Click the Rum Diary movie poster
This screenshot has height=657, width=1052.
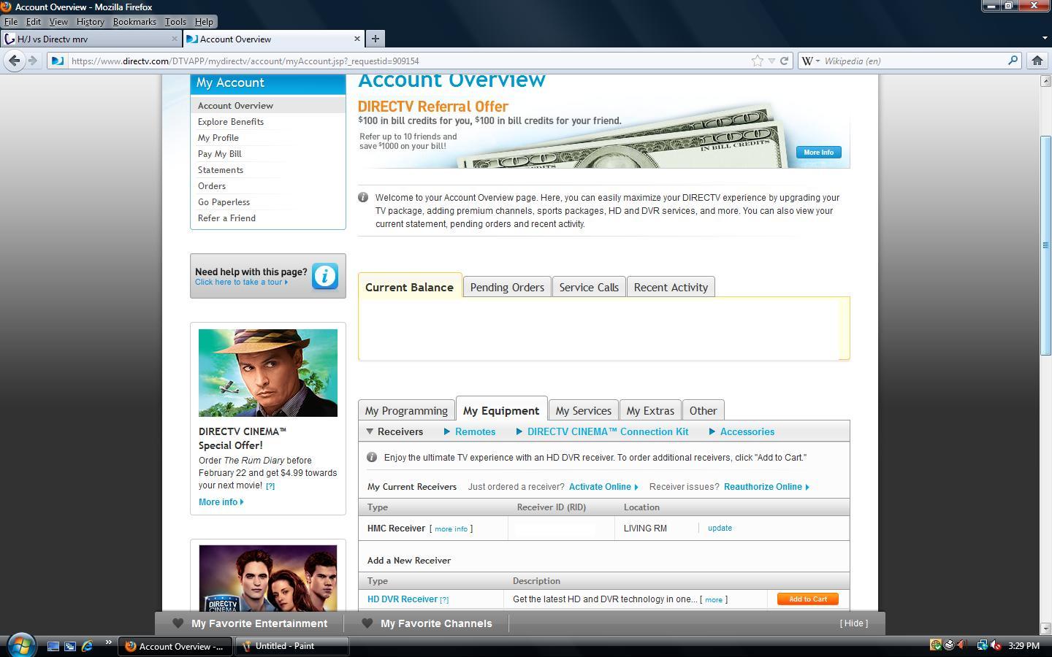(268, 373)
